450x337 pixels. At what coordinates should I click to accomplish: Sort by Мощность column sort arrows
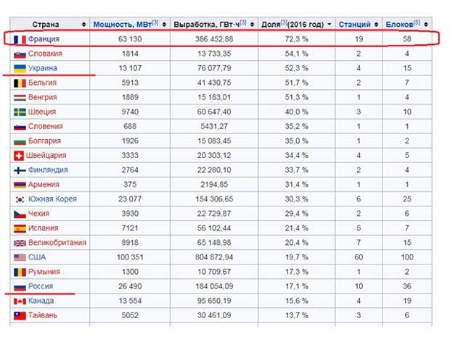(x=164, y=25)
